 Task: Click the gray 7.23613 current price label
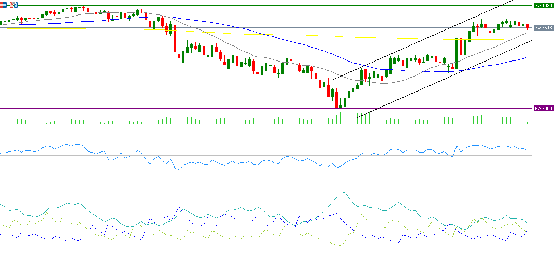click(543, 27)
